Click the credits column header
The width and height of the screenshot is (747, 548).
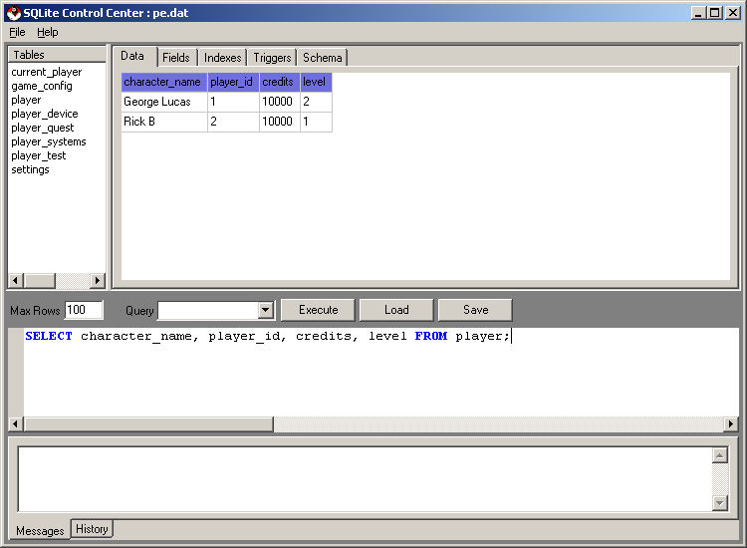(279, 82)
